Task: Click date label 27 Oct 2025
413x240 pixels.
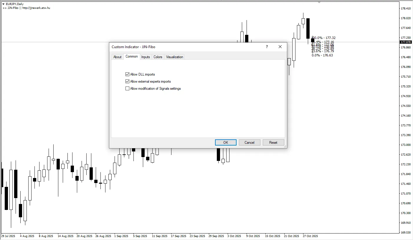Action: pos(310,236)
